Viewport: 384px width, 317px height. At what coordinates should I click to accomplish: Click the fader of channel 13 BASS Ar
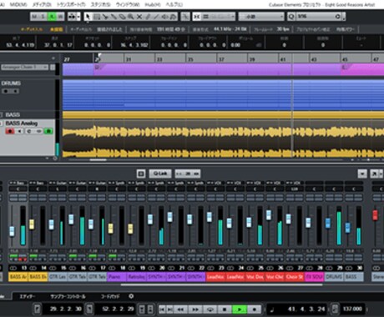(12, 231)
